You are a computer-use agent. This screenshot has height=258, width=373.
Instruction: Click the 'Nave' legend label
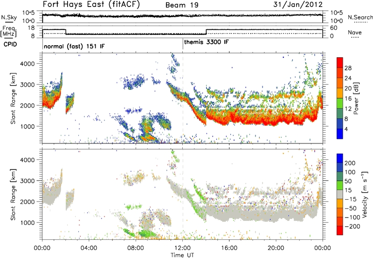pos(355,33)
